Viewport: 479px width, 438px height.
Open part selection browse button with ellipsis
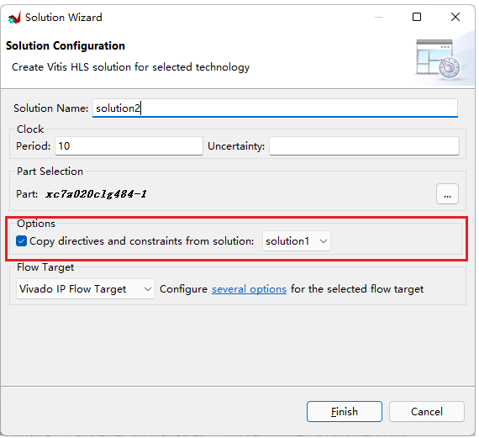pyautogui.click(x=447, y=194)
